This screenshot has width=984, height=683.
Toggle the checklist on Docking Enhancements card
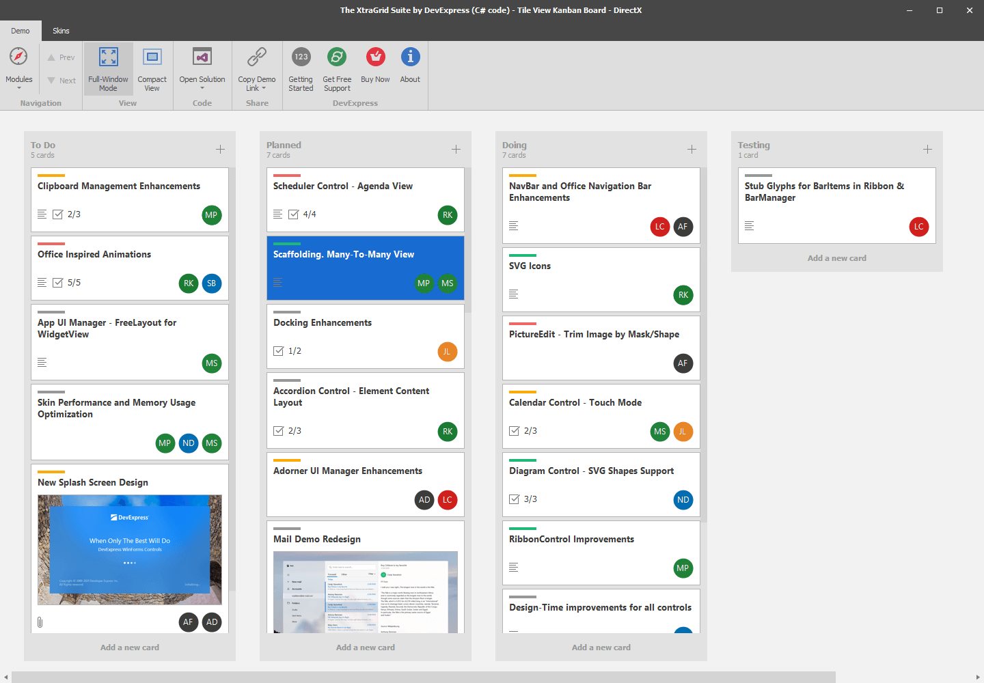(x=277, y=350)
